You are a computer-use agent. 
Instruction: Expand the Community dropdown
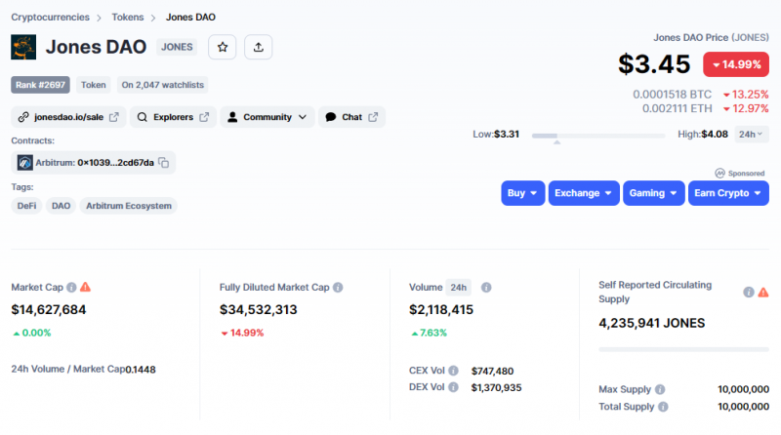coord(267,117)
